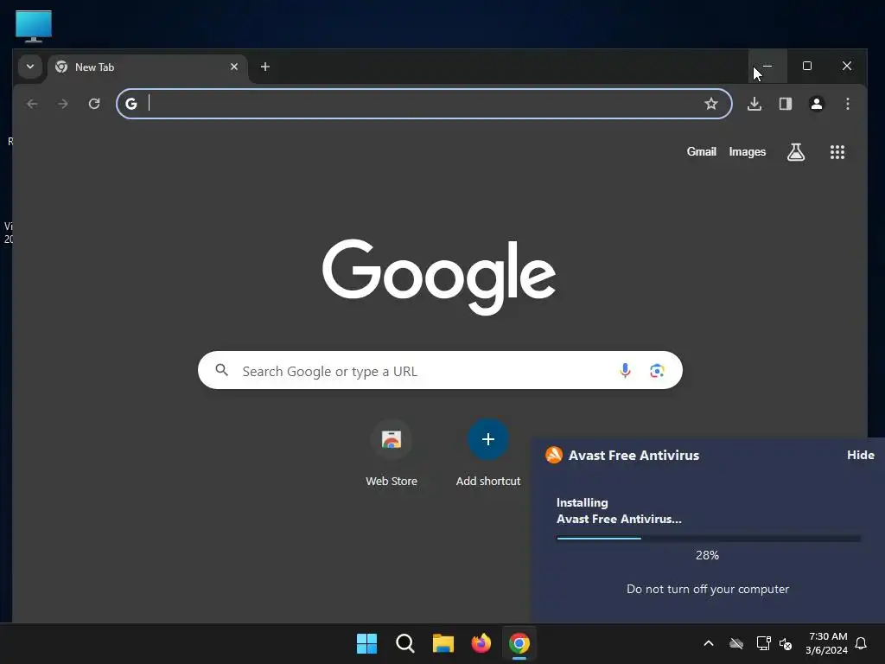Minimize the Chrome window
885x664 pixels.
click(767, 66)
